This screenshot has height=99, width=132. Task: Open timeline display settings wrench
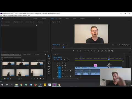pos(68,59)
